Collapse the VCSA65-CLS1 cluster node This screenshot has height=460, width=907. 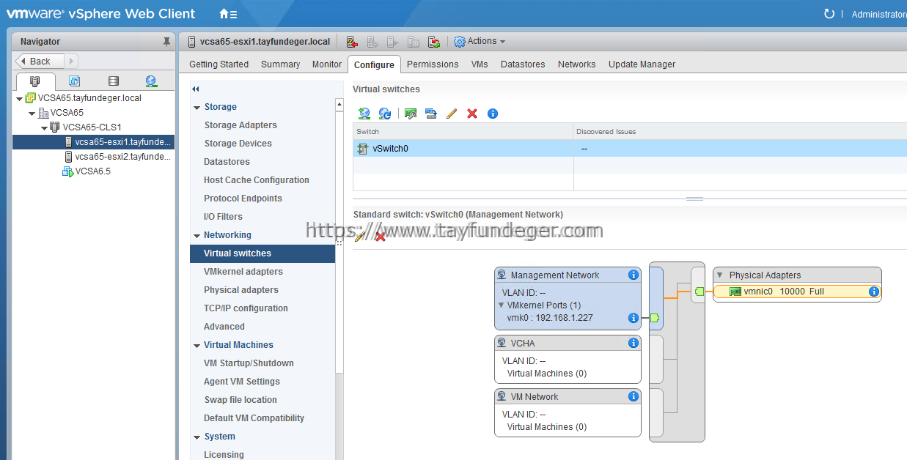[x=44, y=127]
